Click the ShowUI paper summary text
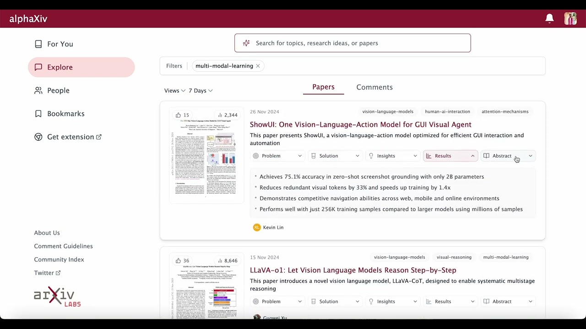The image size is (586, 329). [x=387, y=139]
